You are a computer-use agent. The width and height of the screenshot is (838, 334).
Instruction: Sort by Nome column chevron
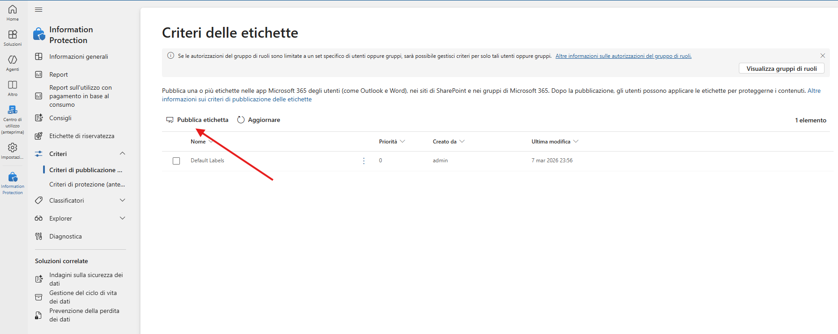[211, 141]
